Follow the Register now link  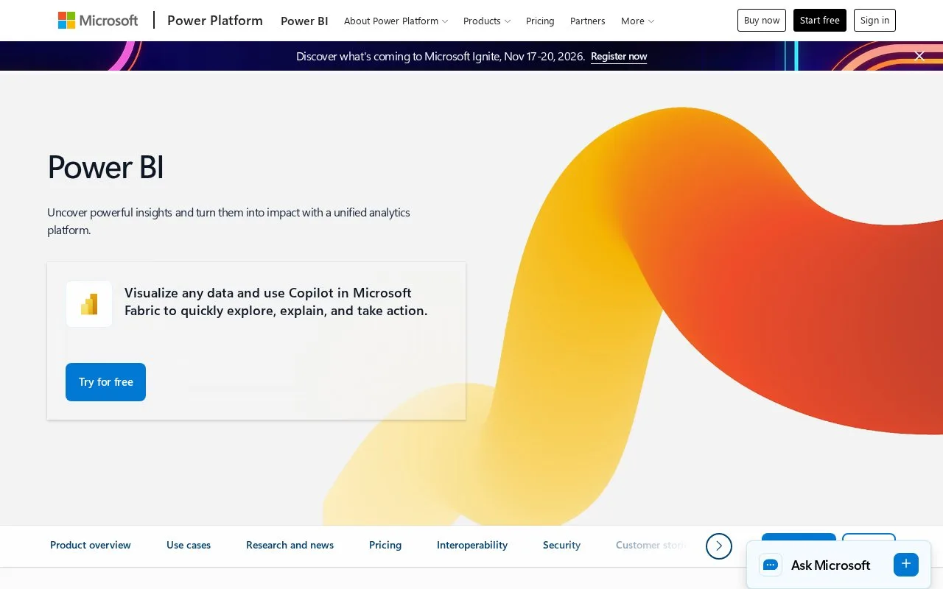pos(619,57)
